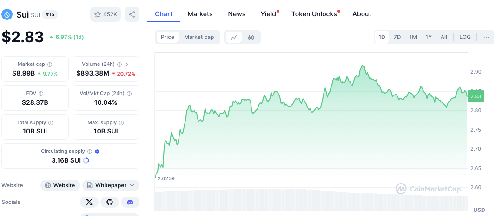
Task: Set chart range to 1D
Action: click(x=382, y=37)
